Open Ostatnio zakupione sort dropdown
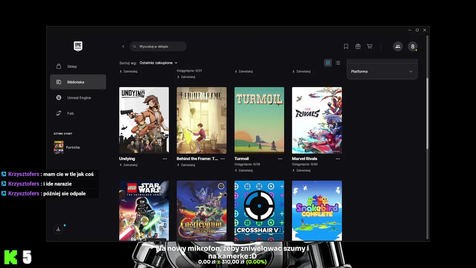476x268 pixels. [x=158, y=63]
